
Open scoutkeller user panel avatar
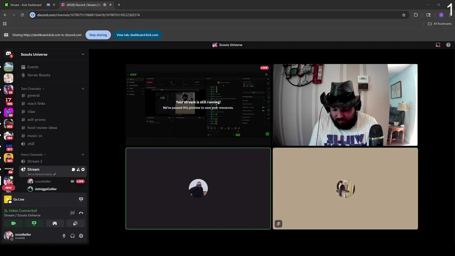(9, 236)
